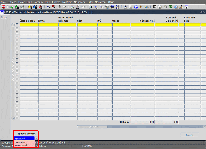
Task: Choose Hromadně in the dropdown list
Action: [x=24, y=142]
